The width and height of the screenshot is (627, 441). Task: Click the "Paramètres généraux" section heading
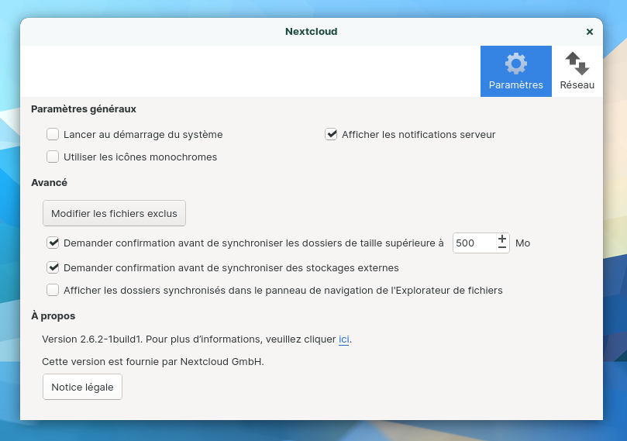(x=84, y=109)
